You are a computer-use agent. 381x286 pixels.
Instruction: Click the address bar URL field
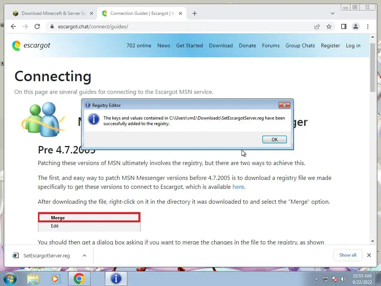click(180, 26)
